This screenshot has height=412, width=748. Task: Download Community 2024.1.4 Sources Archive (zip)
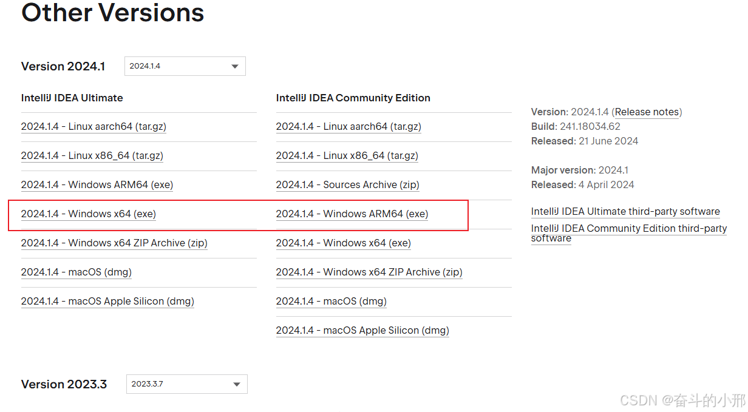click(348, 185)
